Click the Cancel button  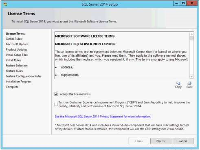click(183, 141)
